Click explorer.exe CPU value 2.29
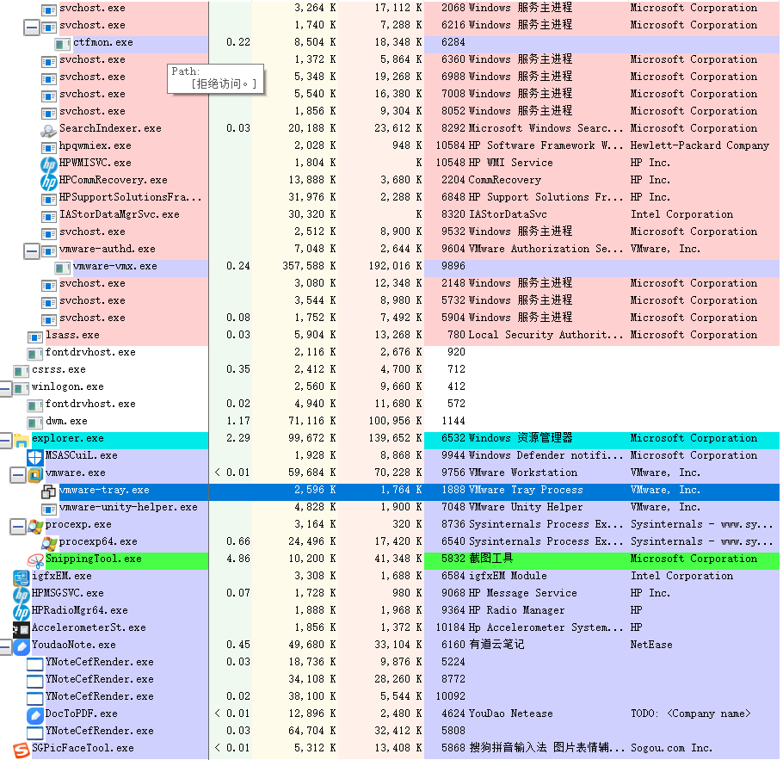 coord(238,438)
